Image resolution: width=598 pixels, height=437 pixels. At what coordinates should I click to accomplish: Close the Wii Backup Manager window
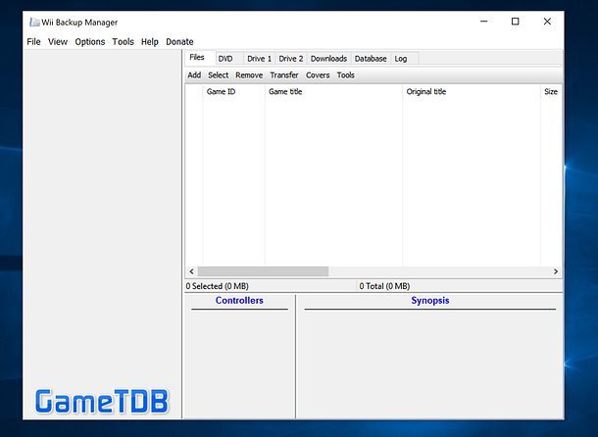click(547, 22)
